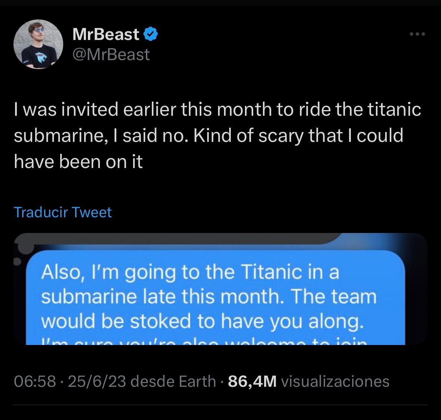
Task: Click the 06:58 timestamp
Action: click(x=35, y=381)
